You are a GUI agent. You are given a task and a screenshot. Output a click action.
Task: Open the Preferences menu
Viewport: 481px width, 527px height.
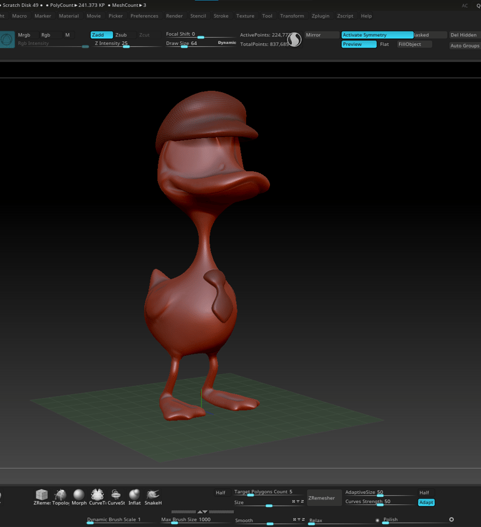click(x=145, y=16)
